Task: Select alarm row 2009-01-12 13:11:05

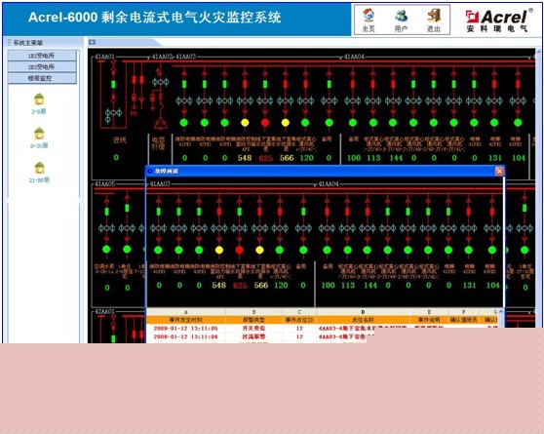Action: point(323,328)
